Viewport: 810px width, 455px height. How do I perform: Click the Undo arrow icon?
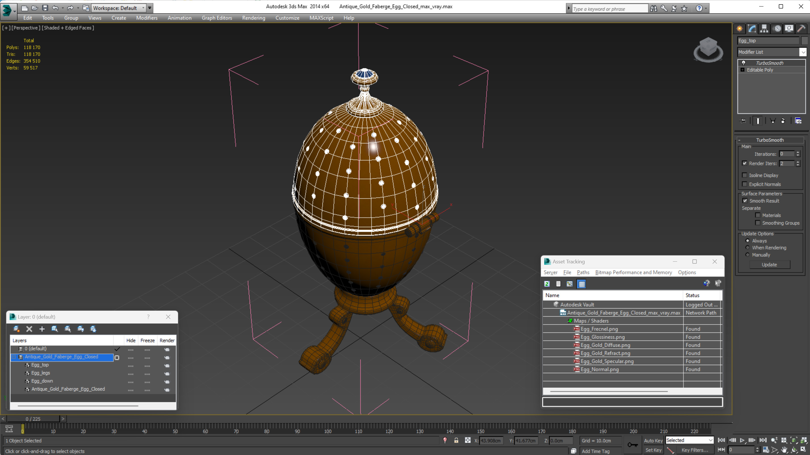coord(55,8)
